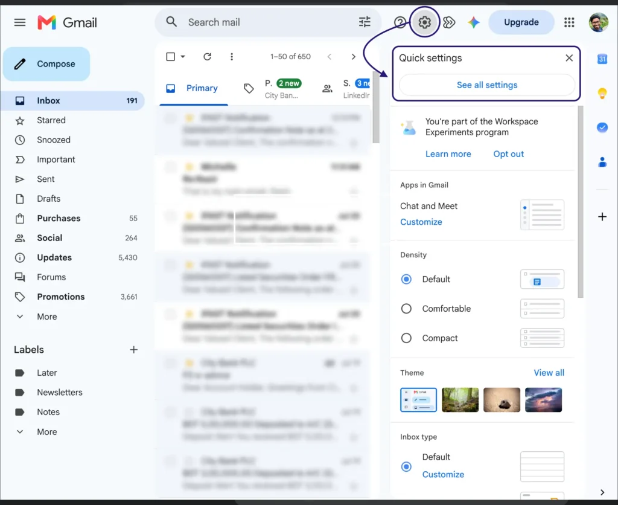
Task: Tick the select-all messages checkbox
Action: click(x=171, y=57)
